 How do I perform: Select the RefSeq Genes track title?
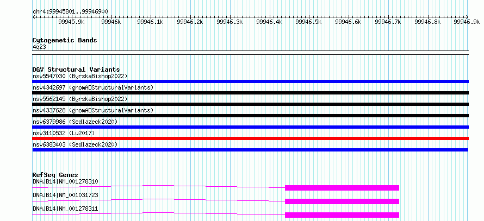pyautogui.click(x=55, y=175)
